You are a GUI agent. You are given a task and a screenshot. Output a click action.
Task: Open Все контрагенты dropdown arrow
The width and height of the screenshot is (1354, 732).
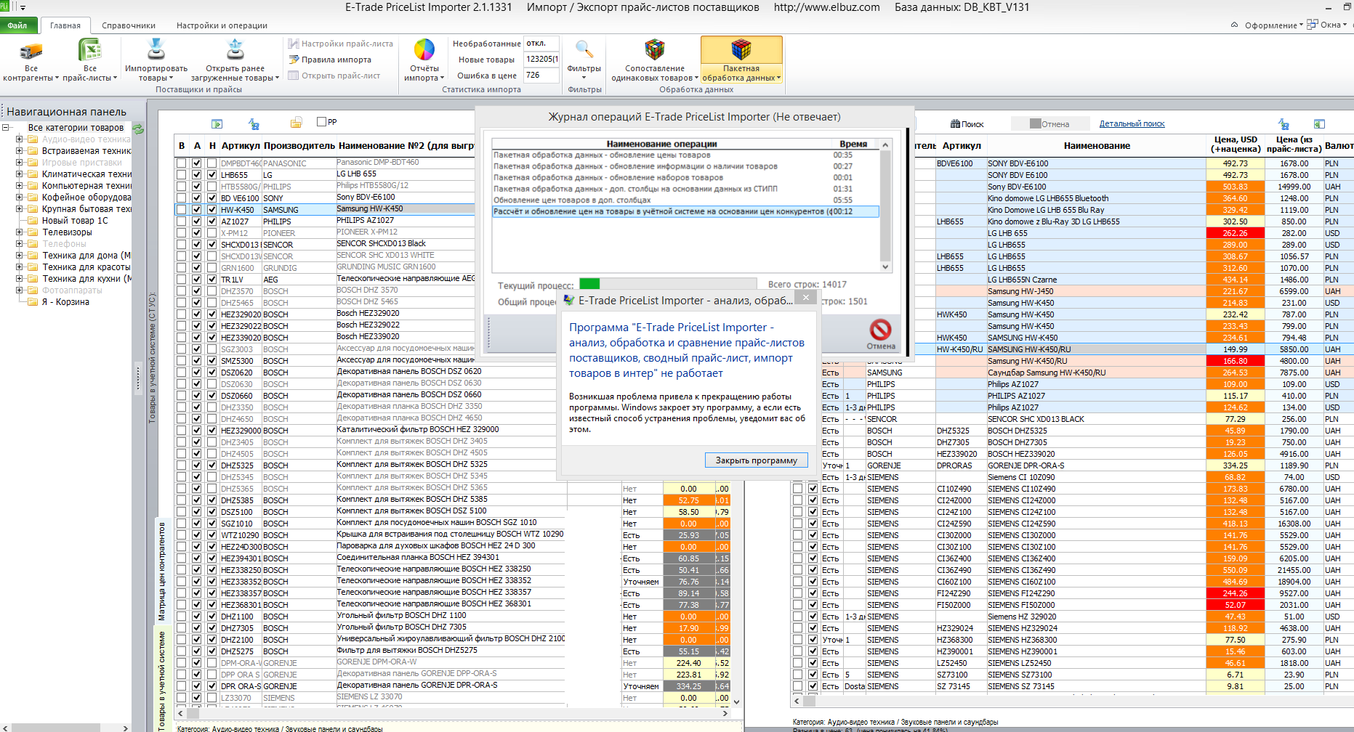coord(57,78)
